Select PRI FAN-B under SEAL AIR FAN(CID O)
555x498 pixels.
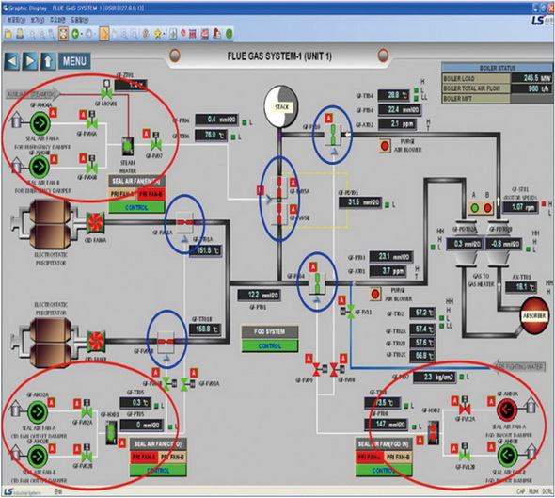[172, 457]
